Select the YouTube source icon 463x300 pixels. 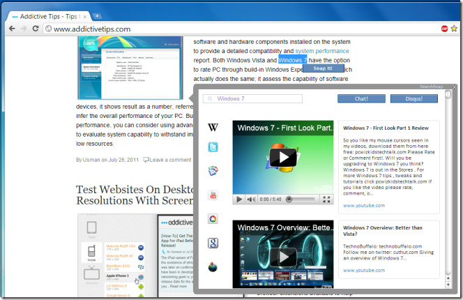point(213,195)
